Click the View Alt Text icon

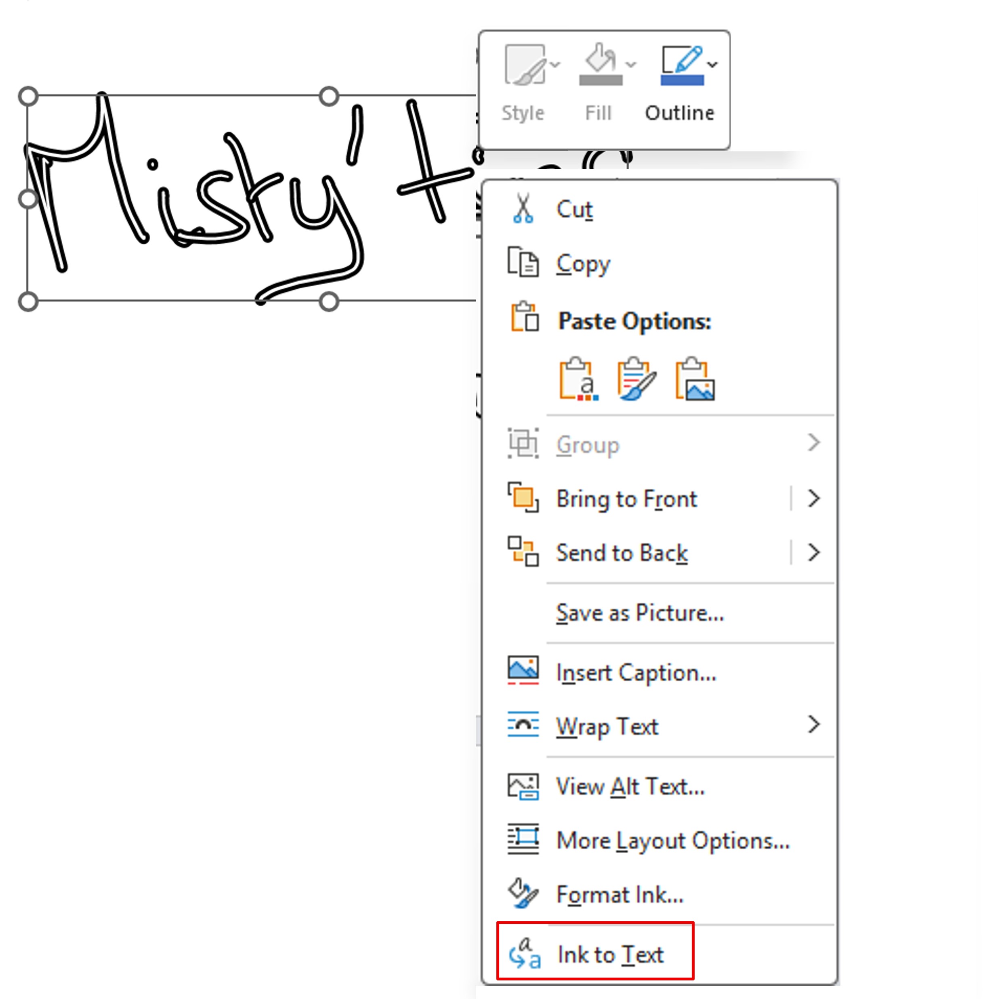pyautogui.click(x=523, y=787)
